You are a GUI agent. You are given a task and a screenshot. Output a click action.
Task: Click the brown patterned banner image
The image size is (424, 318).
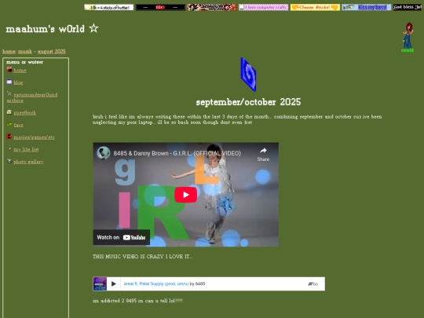click(x=212, y=7)
